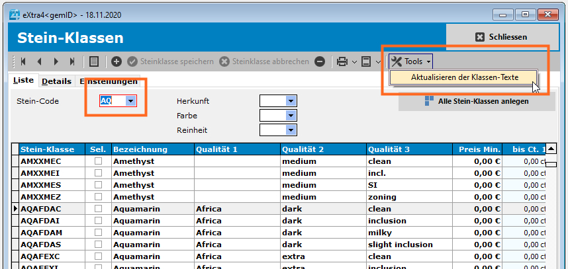Image resolution: width=568 pixels, height=269 pixels.
Task: Delete stone class with minus icon
Action: (x=320, y=61)
